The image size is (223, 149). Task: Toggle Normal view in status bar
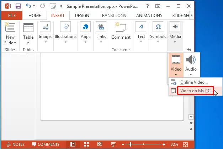click(73, 144)
